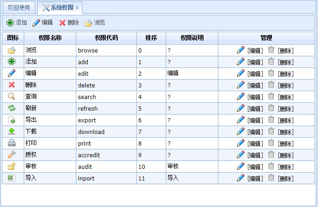Click the edit pencil icon for browse row
The height and width of the screenshot is (207, 318).
point(241,50)
